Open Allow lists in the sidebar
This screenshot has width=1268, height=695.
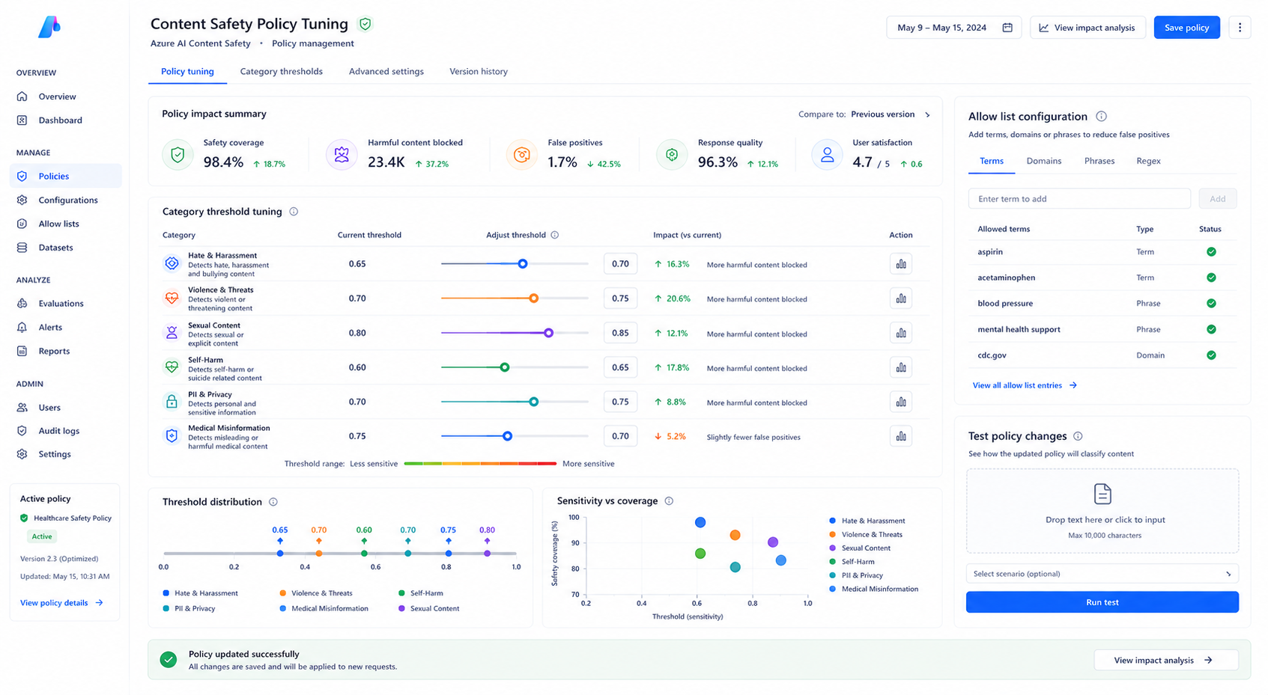[x=58, y=224]
